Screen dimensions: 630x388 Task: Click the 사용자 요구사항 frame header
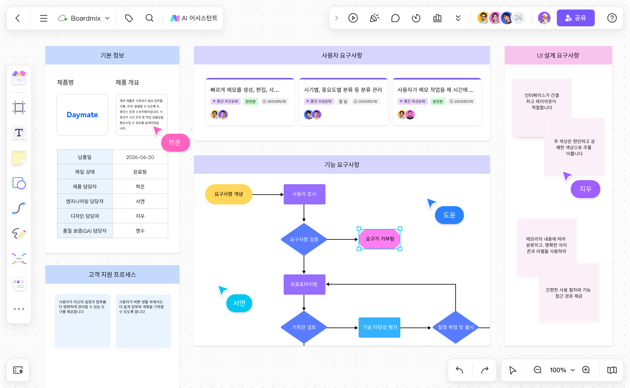342,55
